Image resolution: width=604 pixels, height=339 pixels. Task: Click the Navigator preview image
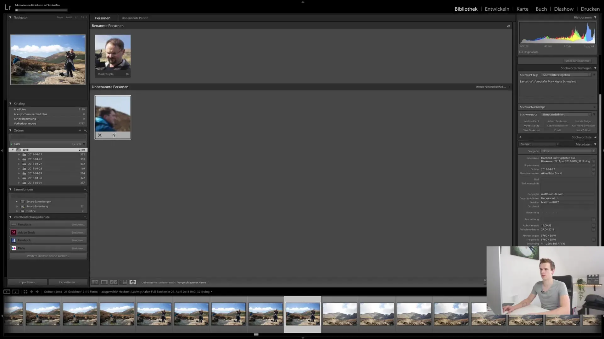pos(48,60)
